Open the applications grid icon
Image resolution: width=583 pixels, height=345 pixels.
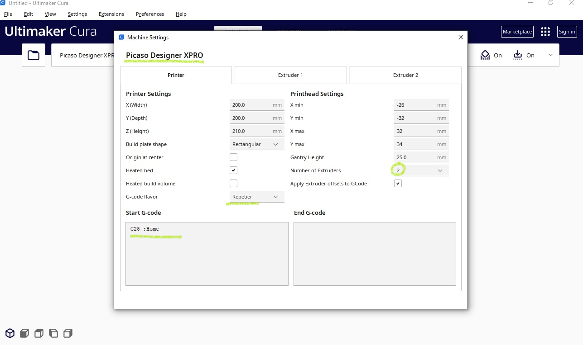coord(545,32)
